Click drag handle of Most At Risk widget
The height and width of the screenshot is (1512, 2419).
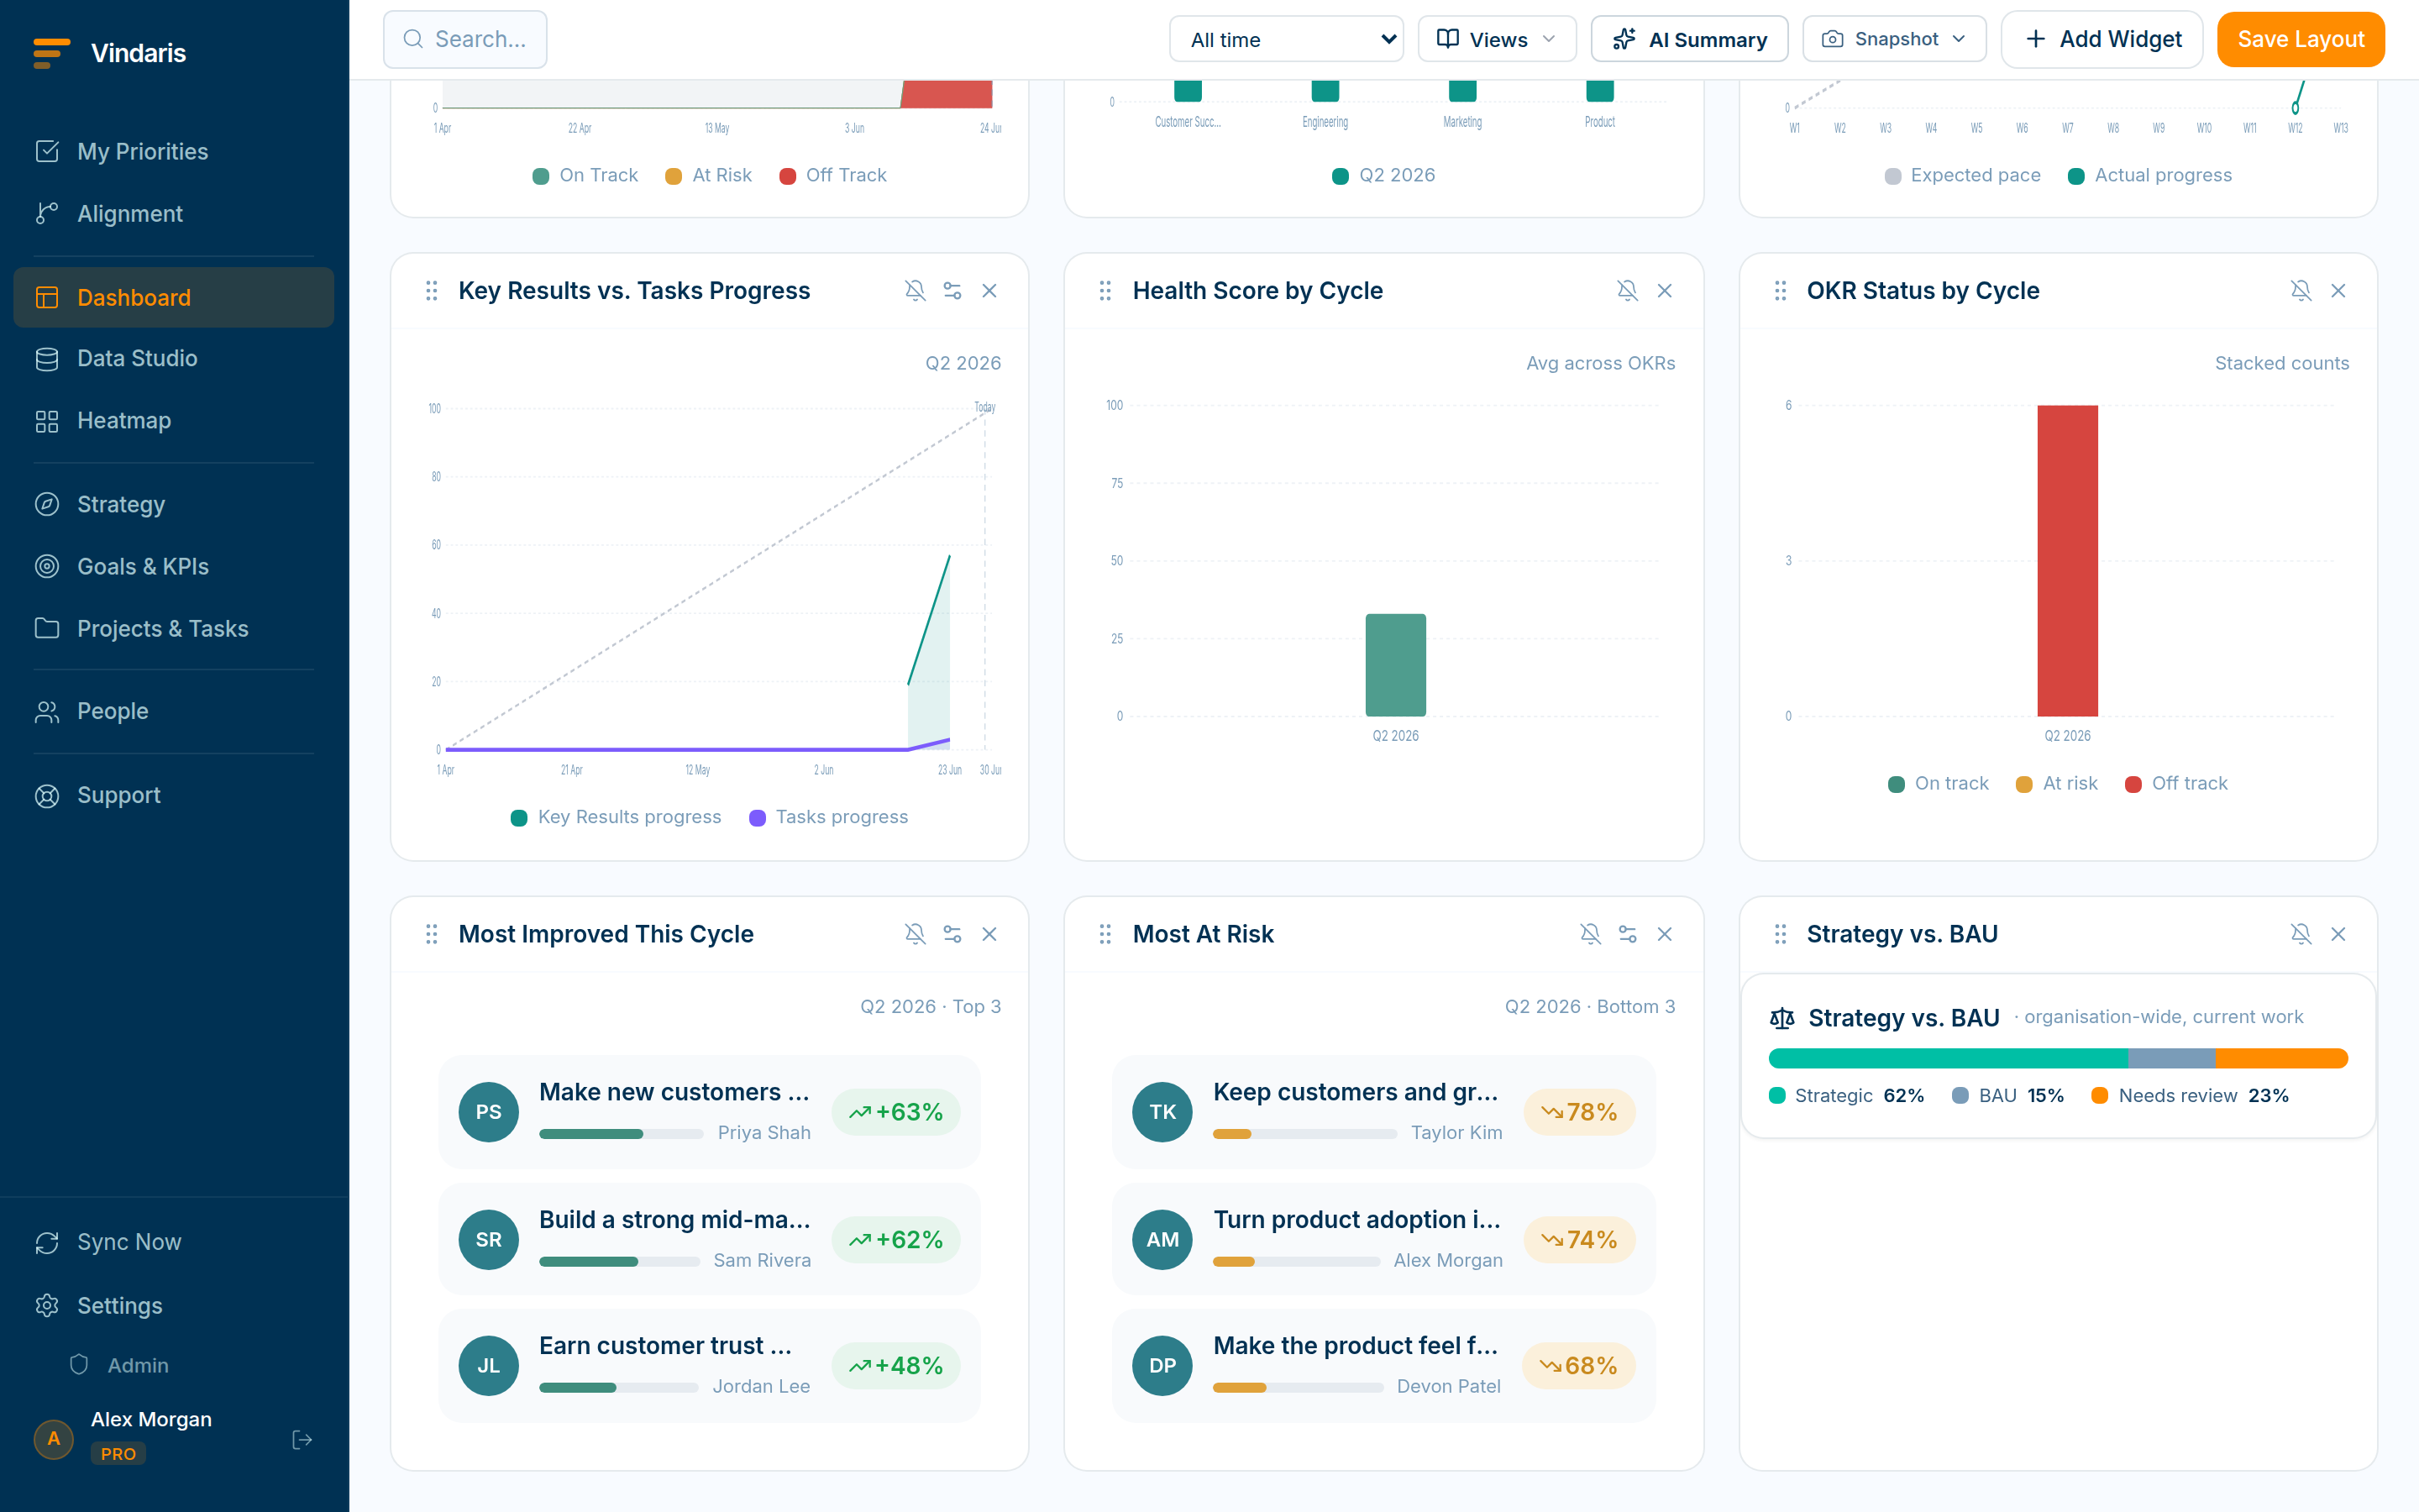tap(1105, 934)
